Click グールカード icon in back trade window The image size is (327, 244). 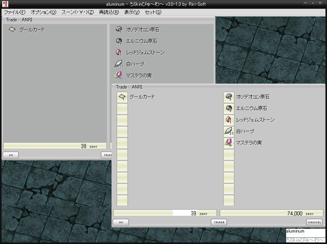(x=12, y=30)
